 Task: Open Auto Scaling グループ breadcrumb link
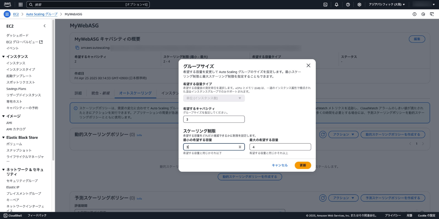(42, 14)
